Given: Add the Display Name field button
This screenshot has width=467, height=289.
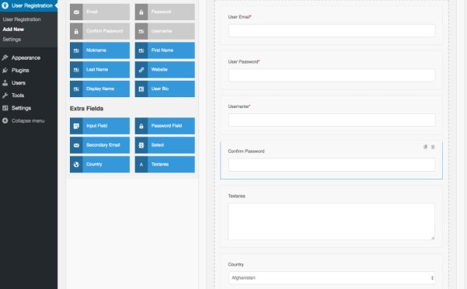Looking at the screenshot, I should click(99, 89).
